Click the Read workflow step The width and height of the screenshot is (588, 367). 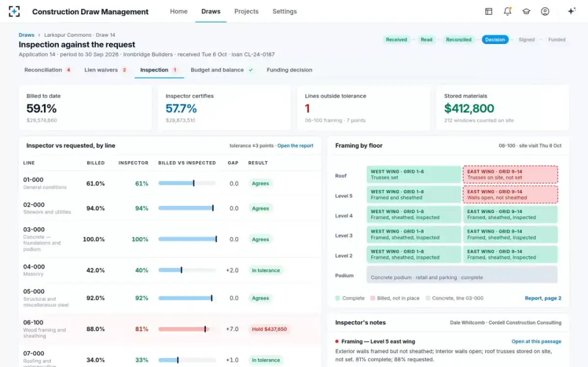[x=427, y=40]
